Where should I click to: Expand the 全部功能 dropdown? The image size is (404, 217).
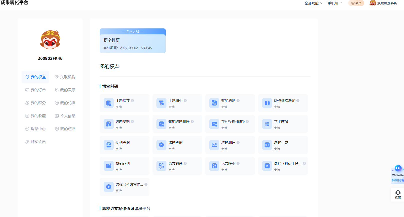click(x=313, y=3)
